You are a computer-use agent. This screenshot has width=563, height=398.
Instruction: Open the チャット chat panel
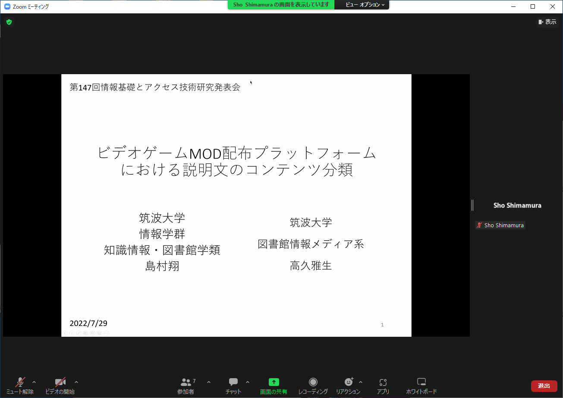233,386
